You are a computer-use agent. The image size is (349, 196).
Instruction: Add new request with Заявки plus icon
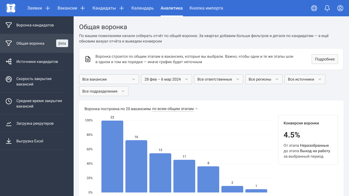point(48,8)
